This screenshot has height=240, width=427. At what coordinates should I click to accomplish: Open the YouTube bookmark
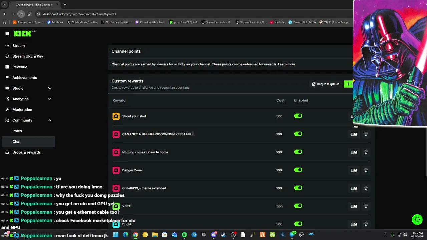(277, 22)
